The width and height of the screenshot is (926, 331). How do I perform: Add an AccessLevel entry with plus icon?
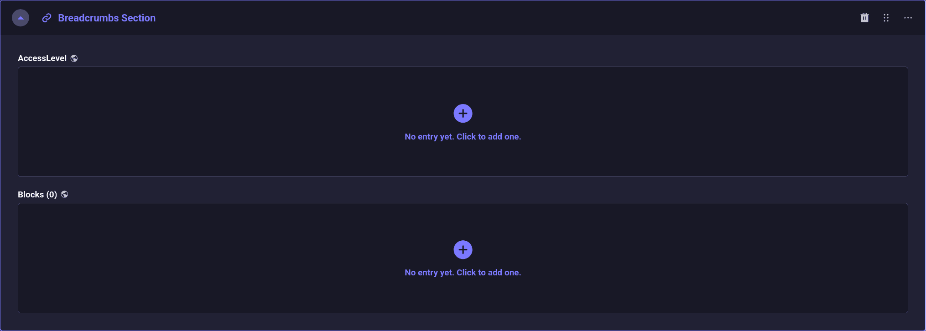click(463, 114)
